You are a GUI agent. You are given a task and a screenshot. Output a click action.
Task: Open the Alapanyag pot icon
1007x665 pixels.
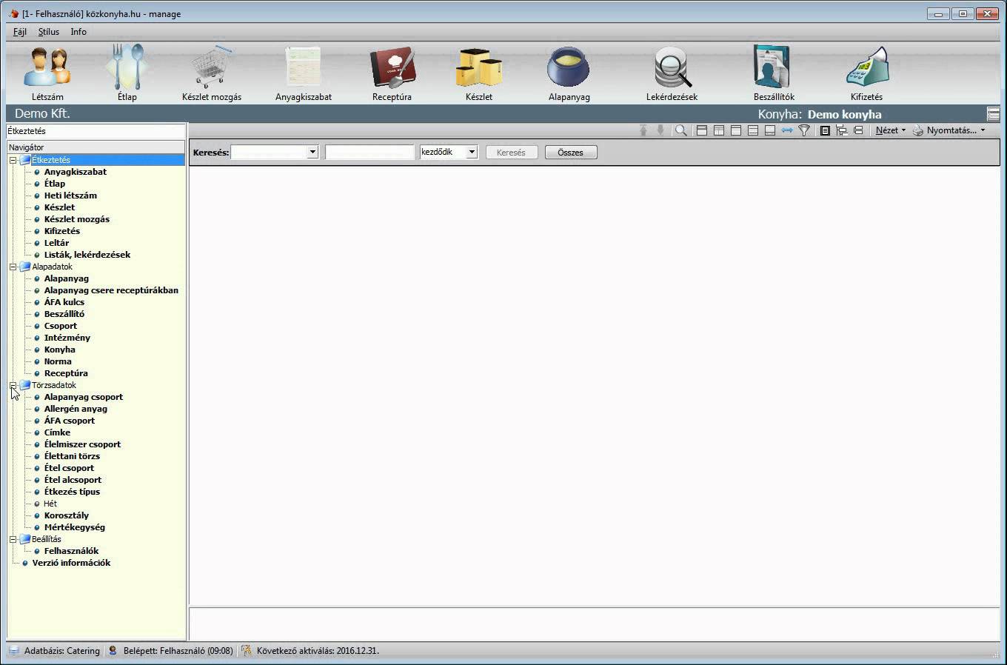(569, 68)
